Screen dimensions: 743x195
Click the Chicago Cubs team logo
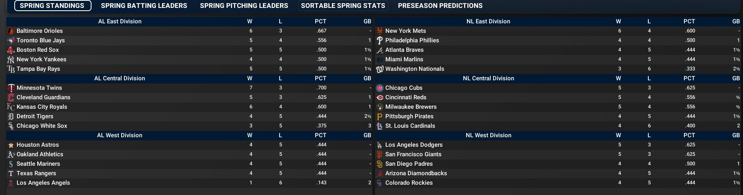[x=380, y=88]
